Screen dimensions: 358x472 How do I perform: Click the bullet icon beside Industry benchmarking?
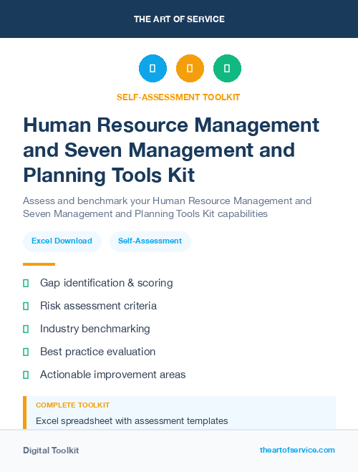[x=26, y=329]
